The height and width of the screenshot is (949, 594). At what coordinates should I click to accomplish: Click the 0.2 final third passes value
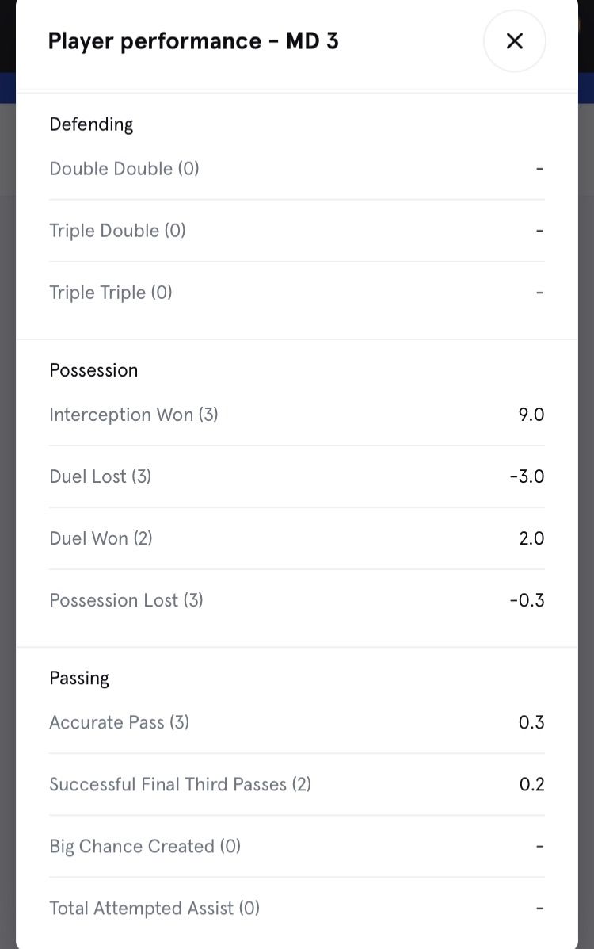(x=531, y=784)
